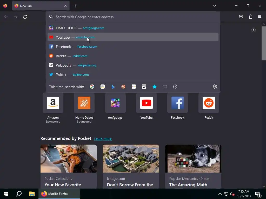
Task: Open network tray icon
Action: 226,194
